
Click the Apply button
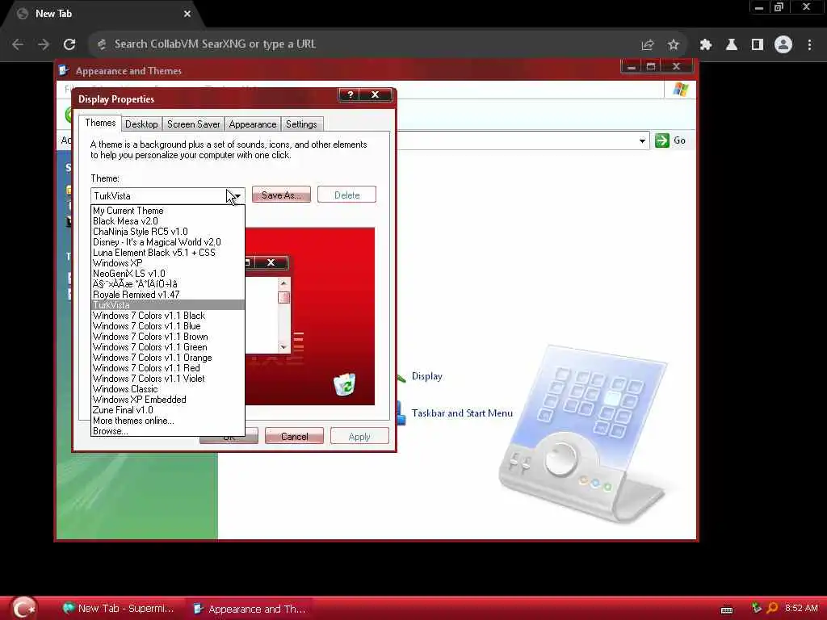359,437
